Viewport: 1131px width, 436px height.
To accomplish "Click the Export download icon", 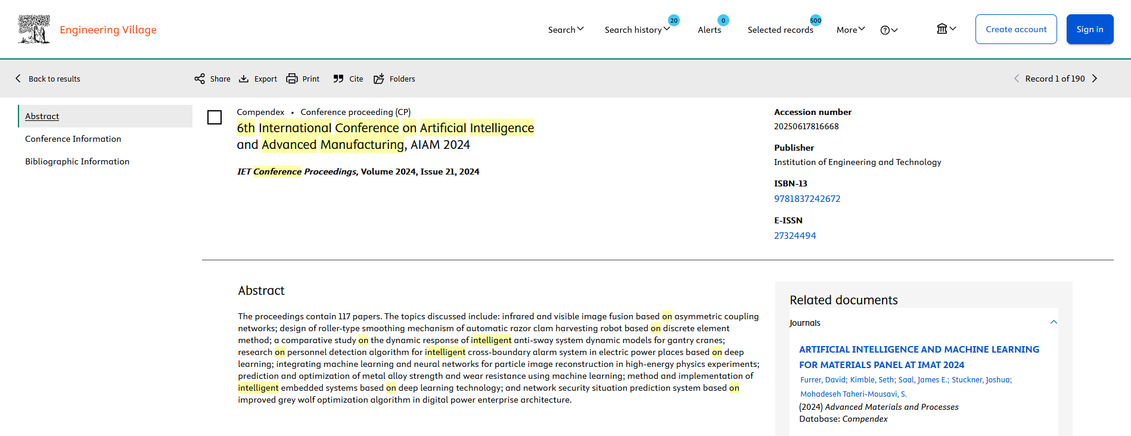I will coord(244,79).
